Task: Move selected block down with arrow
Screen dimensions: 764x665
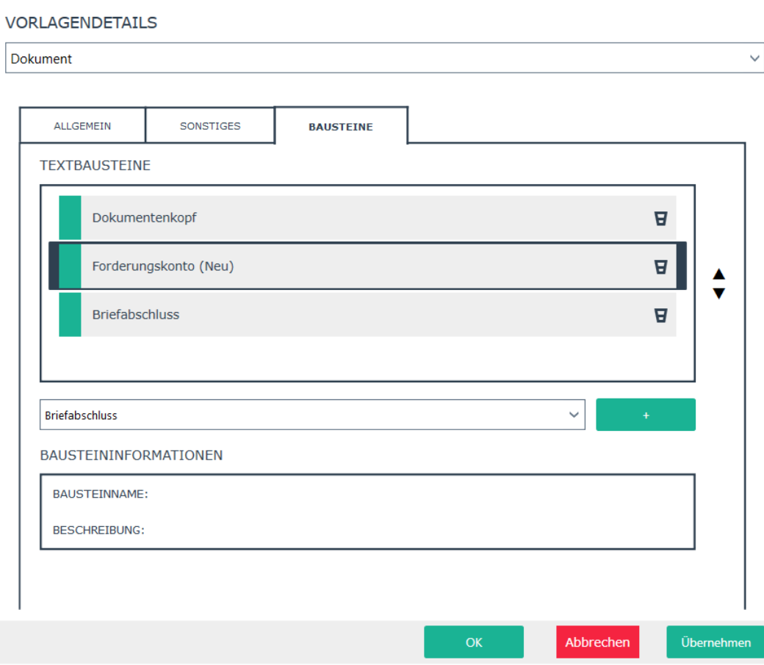Action: coord(719,294)
